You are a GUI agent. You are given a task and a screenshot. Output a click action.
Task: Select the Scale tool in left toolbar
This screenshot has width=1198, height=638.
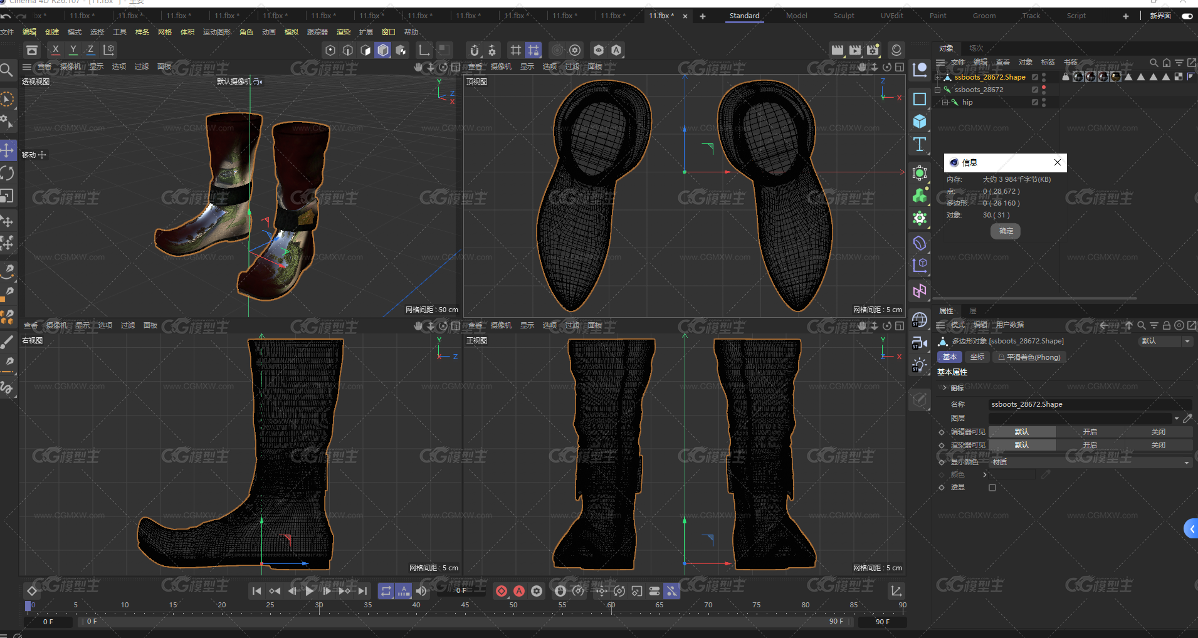click(8, 196)
